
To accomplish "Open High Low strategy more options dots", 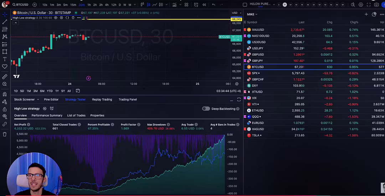I will [79, 18].
